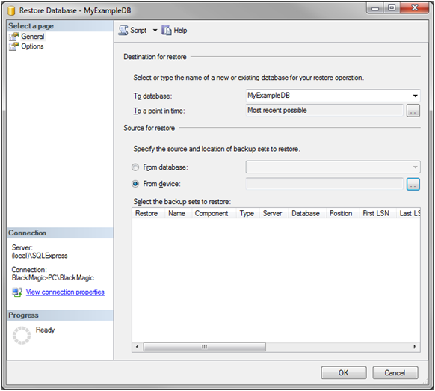Click the database icon in title bar
The width and height of the screenshot is (435, 391).
pos(11,10)
